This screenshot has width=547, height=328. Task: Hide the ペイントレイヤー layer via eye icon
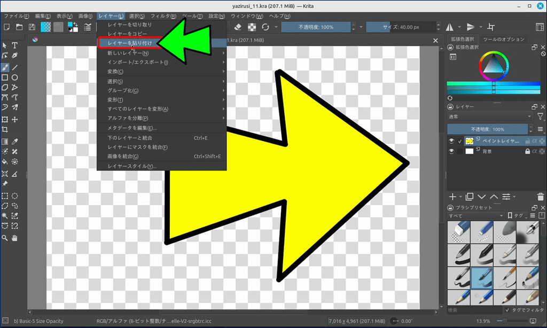(452, 141)
